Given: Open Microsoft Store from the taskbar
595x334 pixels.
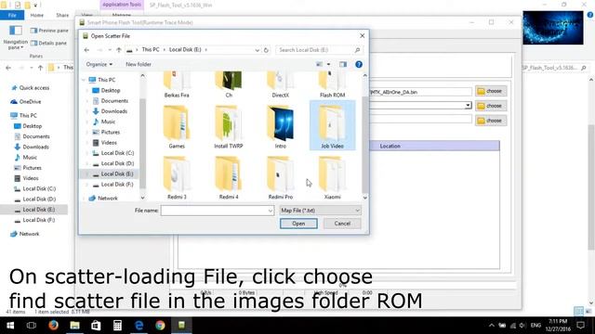Looking at the screenshot, I should 96,326.
